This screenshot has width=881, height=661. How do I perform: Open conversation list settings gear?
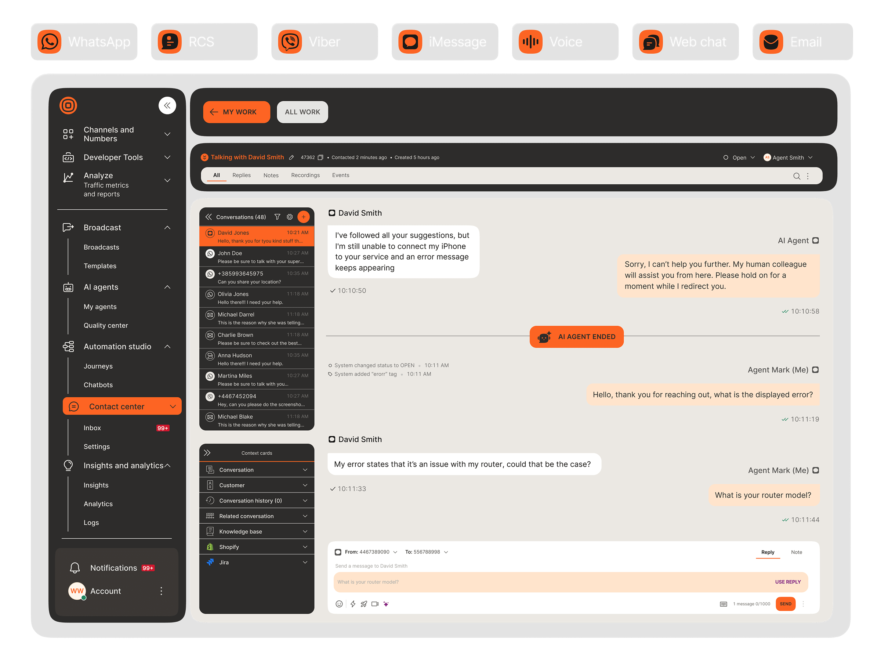(290, 217)
